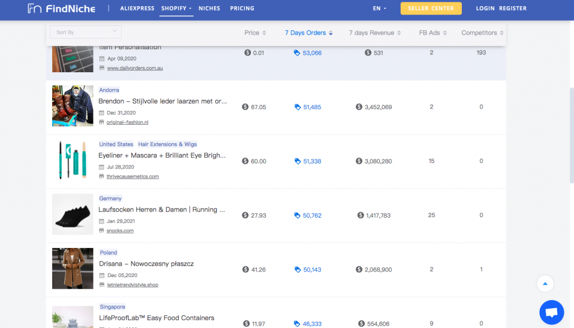The width and height of the screenshot is (574, 328).
Task: Open the Sort By dropdown
Action: [86, 32]
